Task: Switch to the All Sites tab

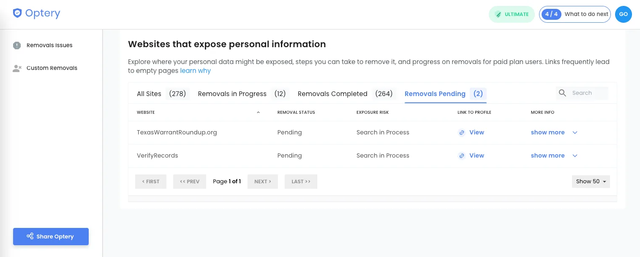Action: (149, 94)
